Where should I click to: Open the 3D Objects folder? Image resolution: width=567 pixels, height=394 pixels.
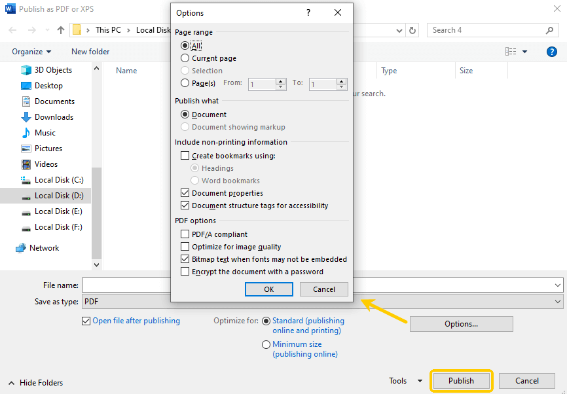(x=50, y=69)
